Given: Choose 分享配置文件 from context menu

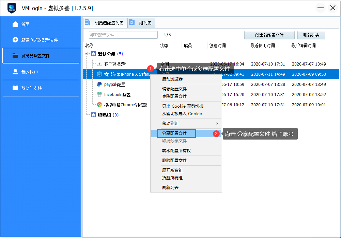Looking at the screenshot, I should point(174,133).
